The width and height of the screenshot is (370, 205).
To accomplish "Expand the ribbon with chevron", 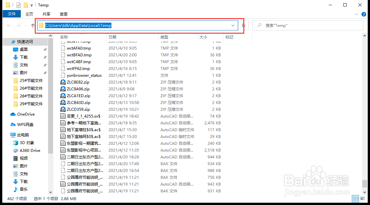I will pos(357,14).
